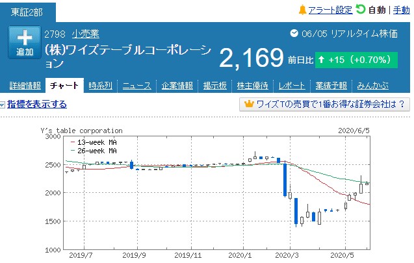Image resolution: width=414 pixels, height=263 pixels.
Task: Open アラート設定 link
Action: tap(330, 10)
